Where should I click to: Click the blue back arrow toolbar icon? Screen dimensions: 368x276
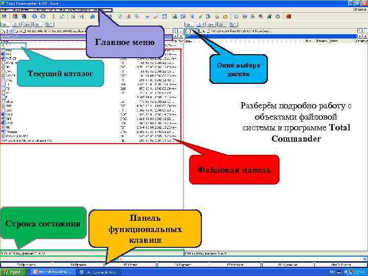[x=34, y=16]
